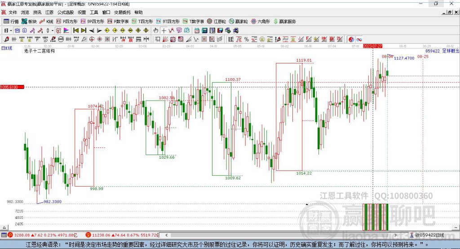Screen dimensions: 460x249
Task: Click the blue infinity symbol icon
Action: [359, 40]
